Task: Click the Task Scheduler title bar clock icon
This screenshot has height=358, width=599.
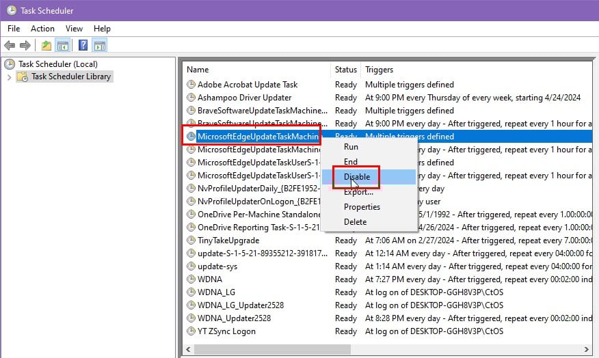Action: click(x=12, y=10)
